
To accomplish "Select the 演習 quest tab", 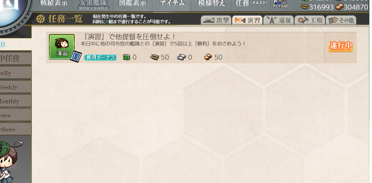I will (247, 20).
